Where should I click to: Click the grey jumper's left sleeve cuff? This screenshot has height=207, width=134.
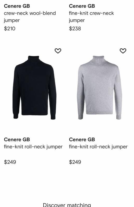tap(81, 117)
